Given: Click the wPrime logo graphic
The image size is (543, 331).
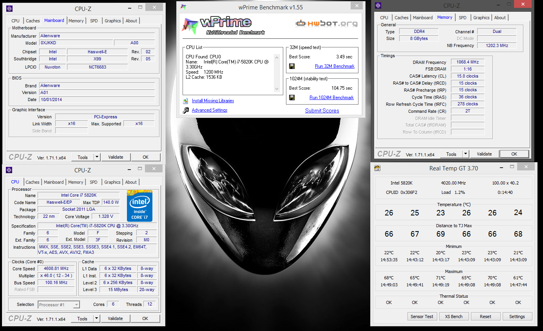Looking at the screenshot, I should (x=223, y=25).
